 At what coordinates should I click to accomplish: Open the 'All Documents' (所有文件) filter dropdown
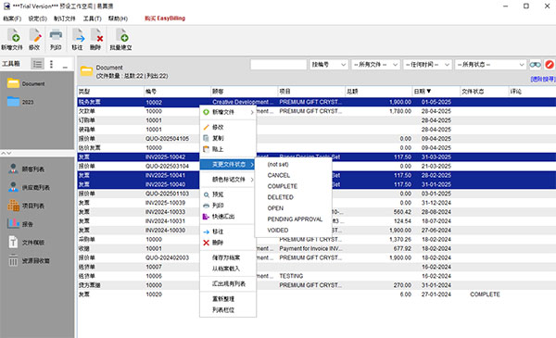(375, 65)
